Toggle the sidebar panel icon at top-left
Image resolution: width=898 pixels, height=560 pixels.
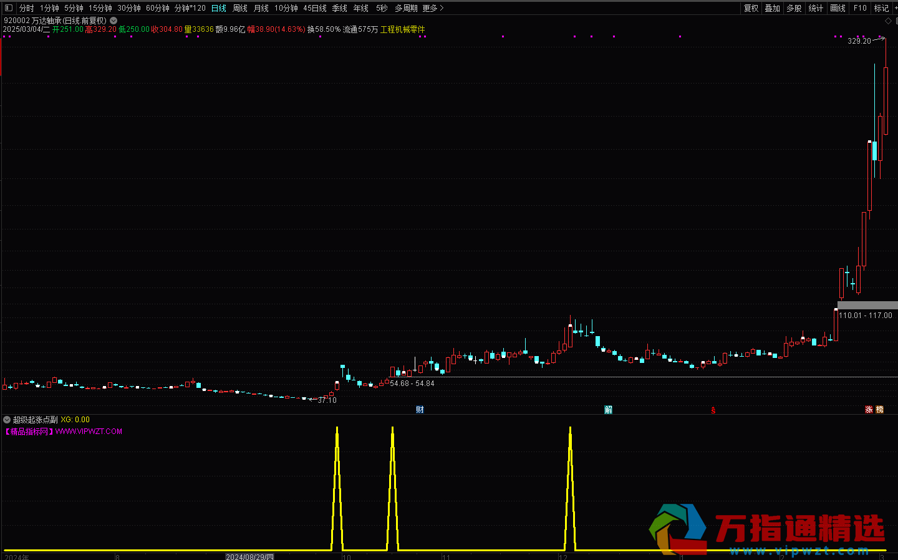(x=8, y=8)
